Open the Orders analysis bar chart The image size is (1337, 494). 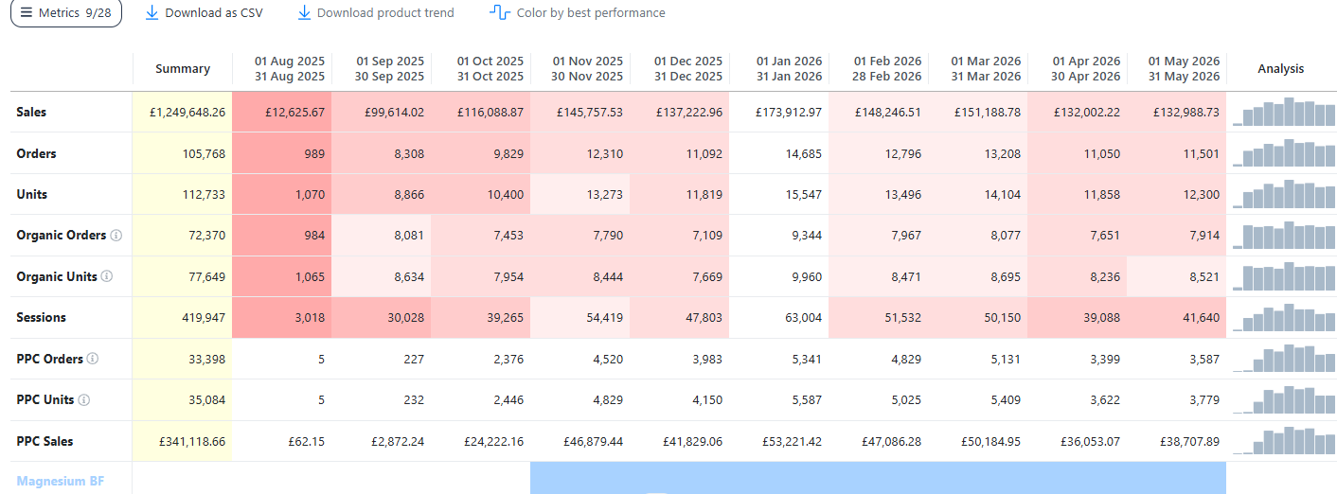point(1282,153)
